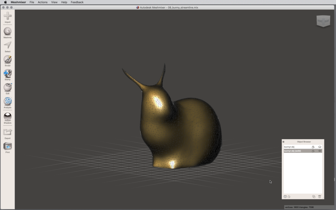The height and width of the screenshot is (210, 336).
Task: Expand the View menu
Action: 54,2
